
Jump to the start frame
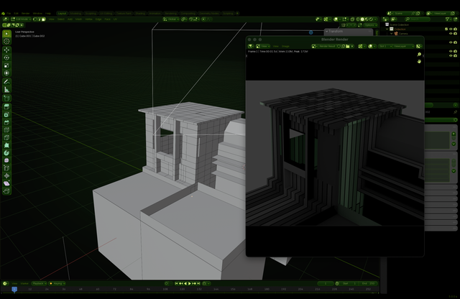176,283
